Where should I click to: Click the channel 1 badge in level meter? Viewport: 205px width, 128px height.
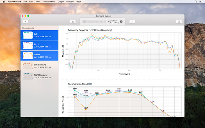pyautogui.click(x=122, y=21)
